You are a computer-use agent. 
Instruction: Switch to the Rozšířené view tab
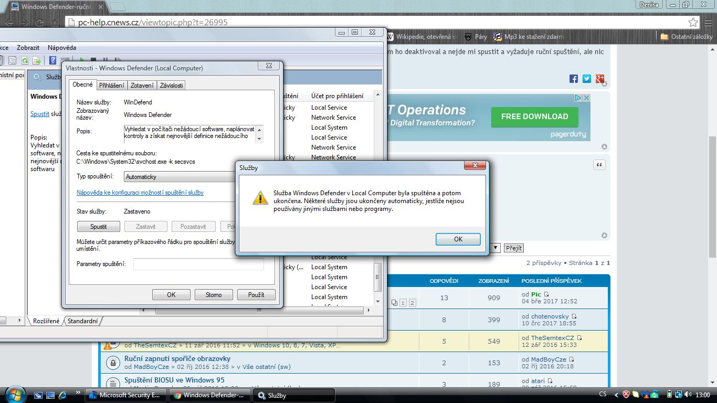pyautogui.click(x=46, y=321)
